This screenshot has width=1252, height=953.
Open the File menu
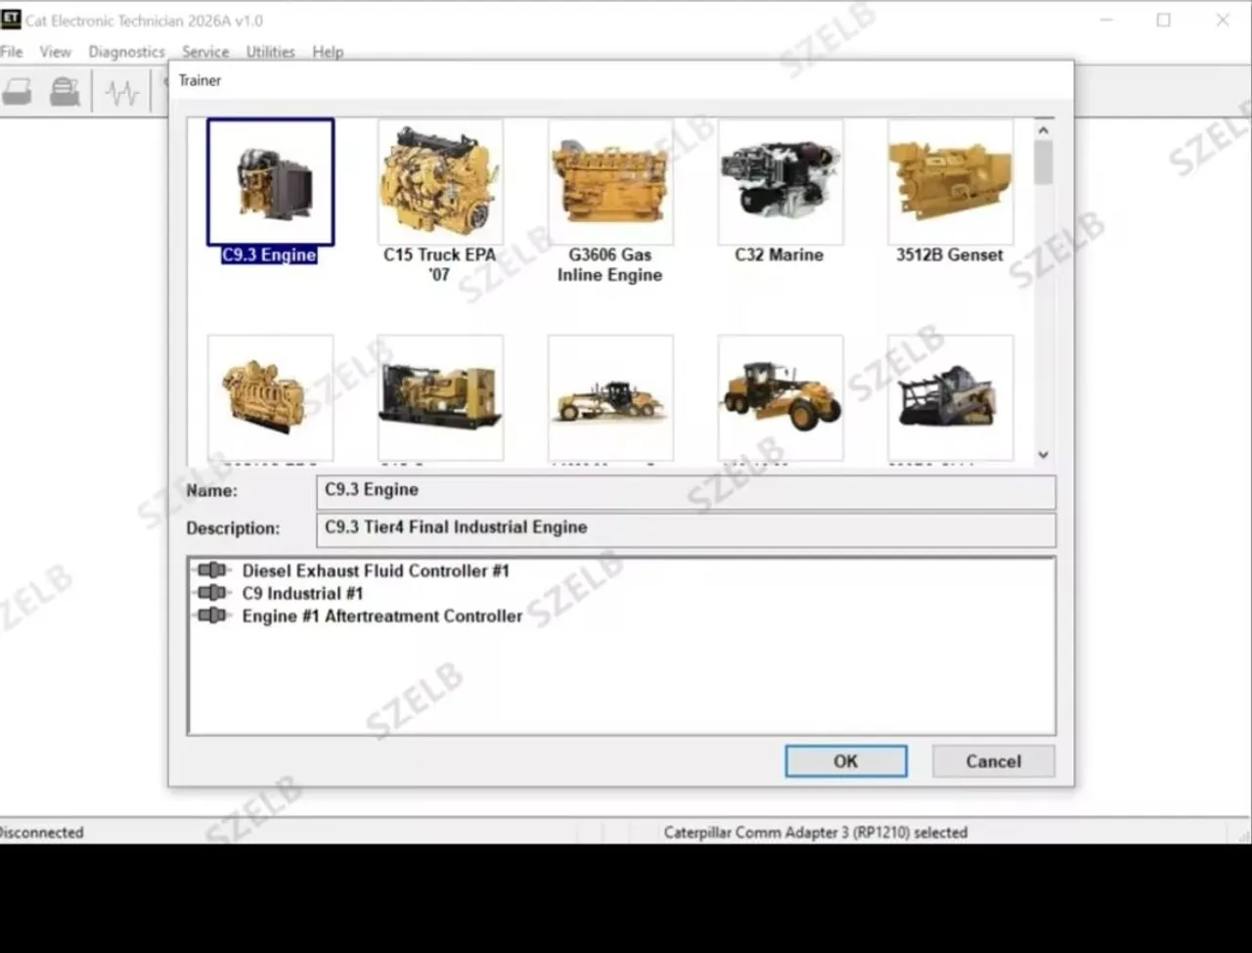pos(12,52)
